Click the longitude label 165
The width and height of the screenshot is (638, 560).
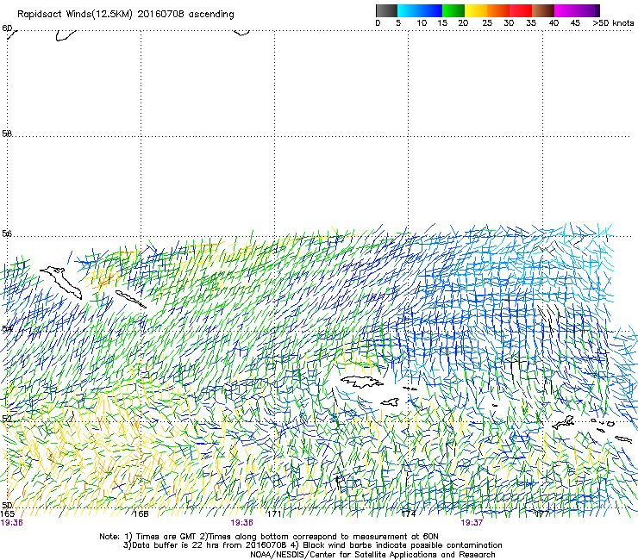[7, 514]
